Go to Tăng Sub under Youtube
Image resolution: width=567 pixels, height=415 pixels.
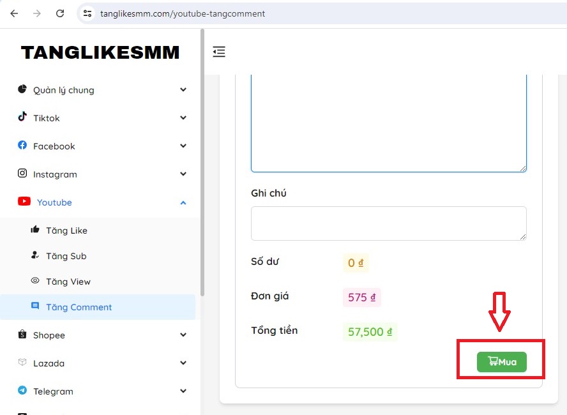[x=98, y=256]
